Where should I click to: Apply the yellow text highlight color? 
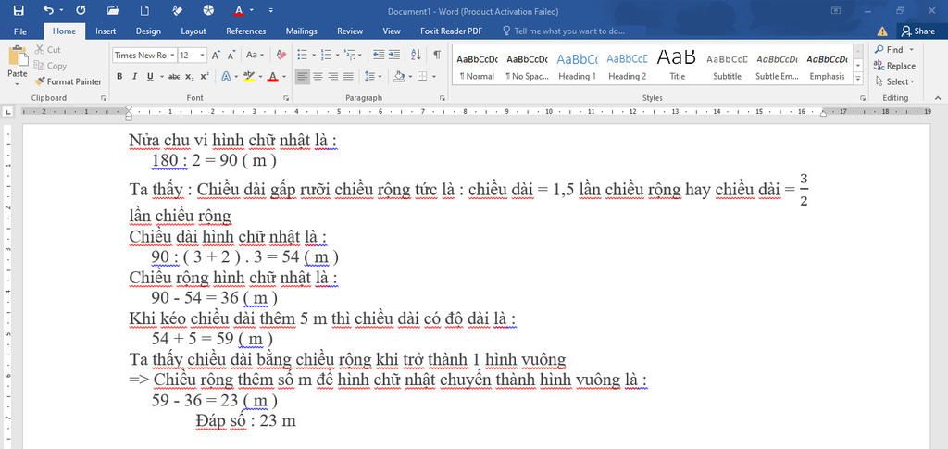[248, 76]
